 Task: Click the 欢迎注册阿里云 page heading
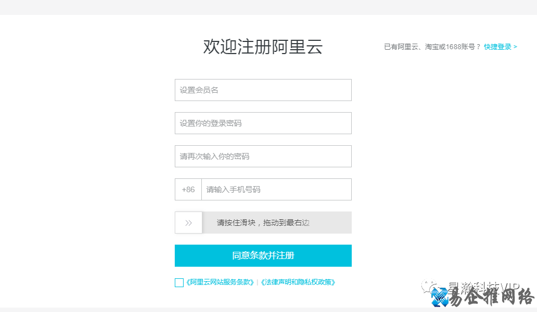click(x=263, y=47)
